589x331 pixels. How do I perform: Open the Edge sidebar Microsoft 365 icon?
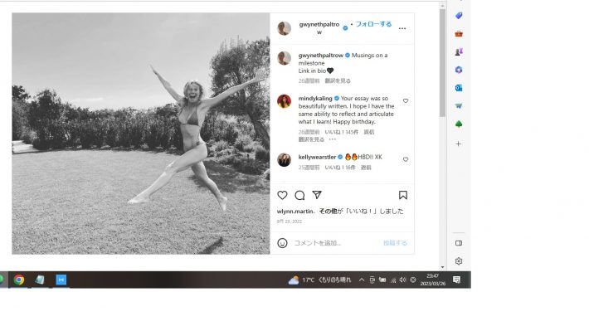[x=458, y=70]
